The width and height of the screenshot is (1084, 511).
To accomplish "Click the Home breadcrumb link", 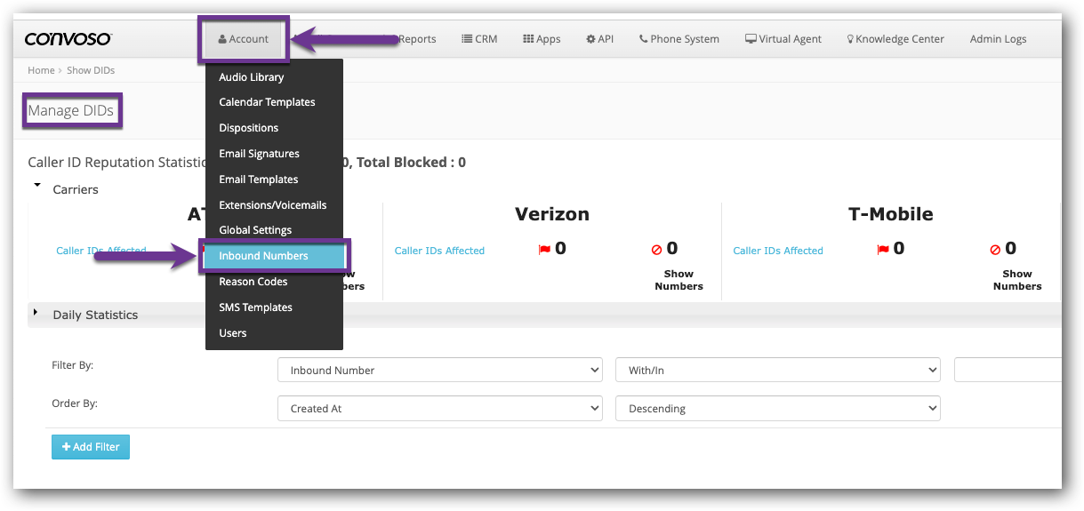I will 41,70.
